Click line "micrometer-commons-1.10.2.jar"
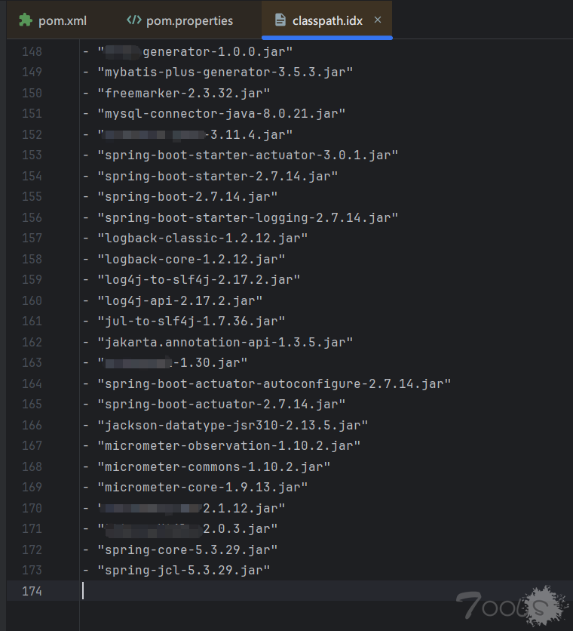573x631 pixels. (214, 466)
